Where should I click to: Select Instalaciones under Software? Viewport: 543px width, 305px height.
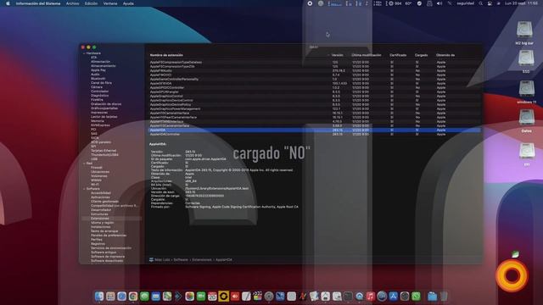coord(100,227)
